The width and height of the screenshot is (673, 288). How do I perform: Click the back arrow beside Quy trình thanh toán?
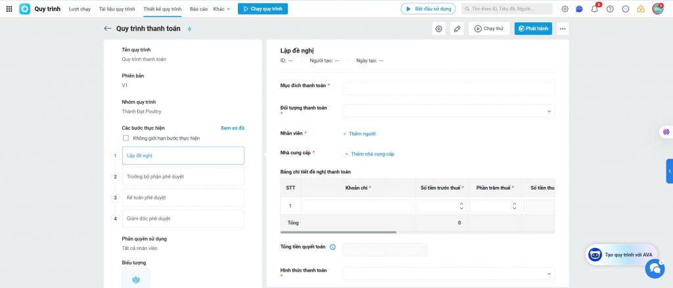pos(108,29)
